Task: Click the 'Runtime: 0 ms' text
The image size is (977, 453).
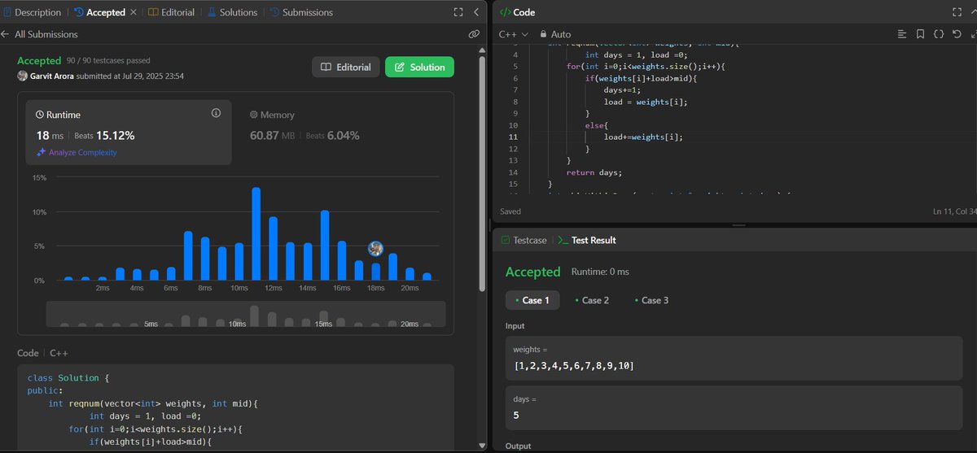Action: pos(600,272)
